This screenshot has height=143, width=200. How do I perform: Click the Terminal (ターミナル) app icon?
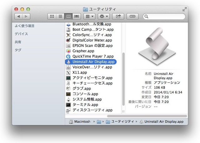tap(68, 105)
